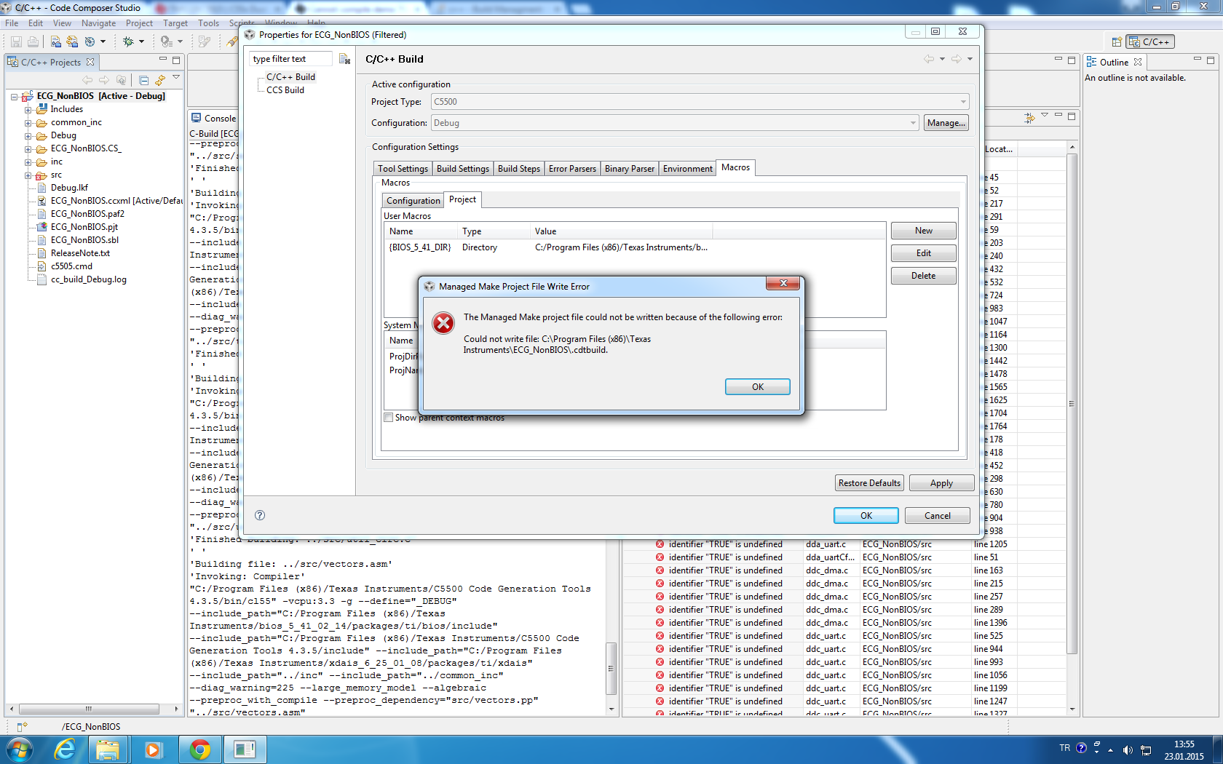This screenshot has width=1223, height=764.
Task: Expand the Debug folder node
Action: click(x=28, y=135)
